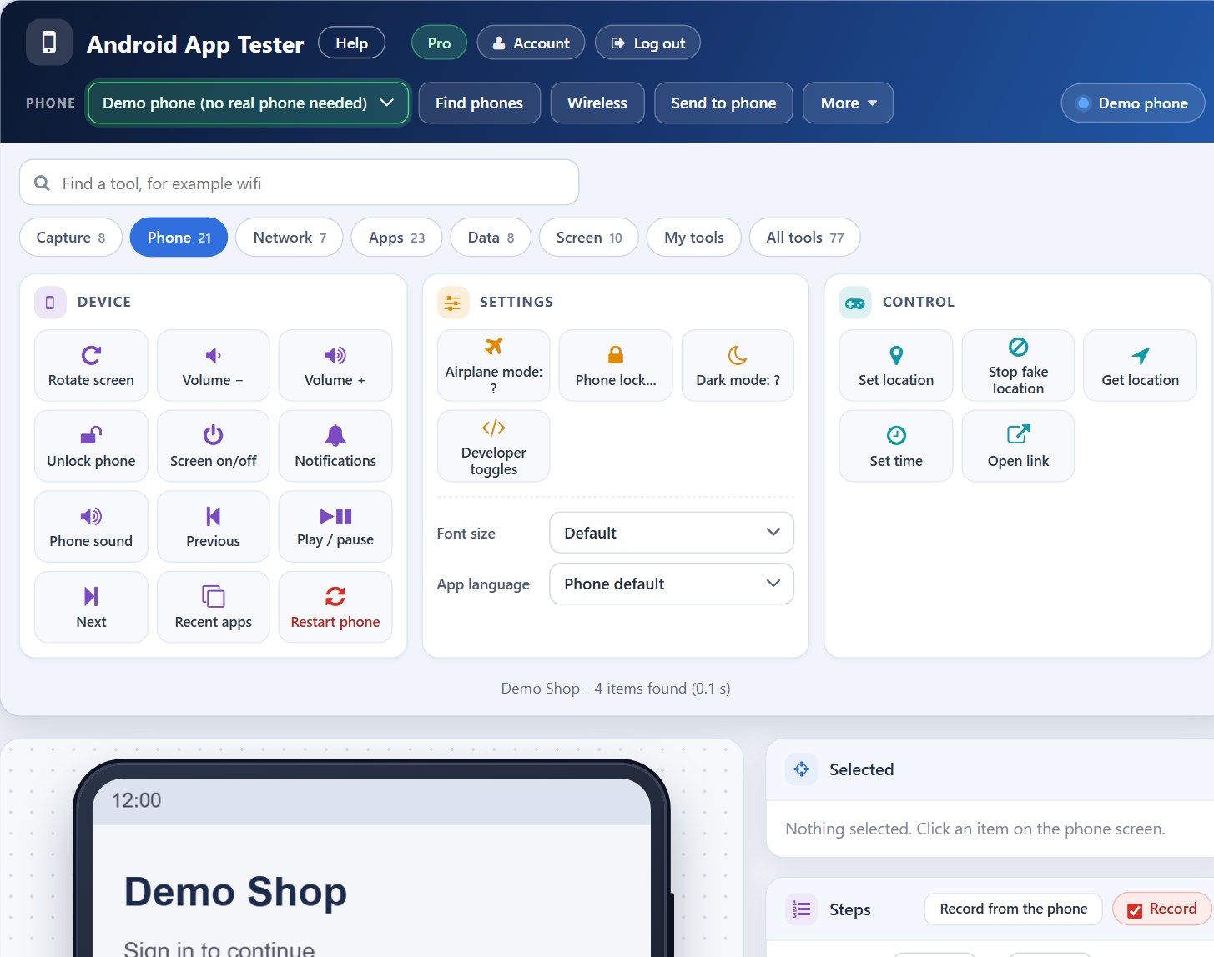Image resolution: width=1214 pixels, height=957 pixels.
Task: Click the Get location arrow tool
Action: (1141, 366)
